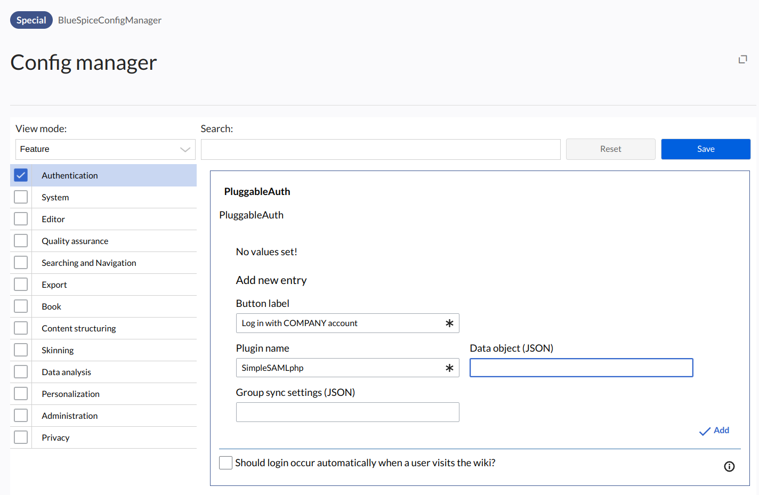Click the Add checkmark button

pos(714,431)
